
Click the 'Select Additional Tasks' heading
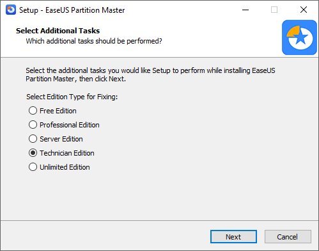(58, 31)
